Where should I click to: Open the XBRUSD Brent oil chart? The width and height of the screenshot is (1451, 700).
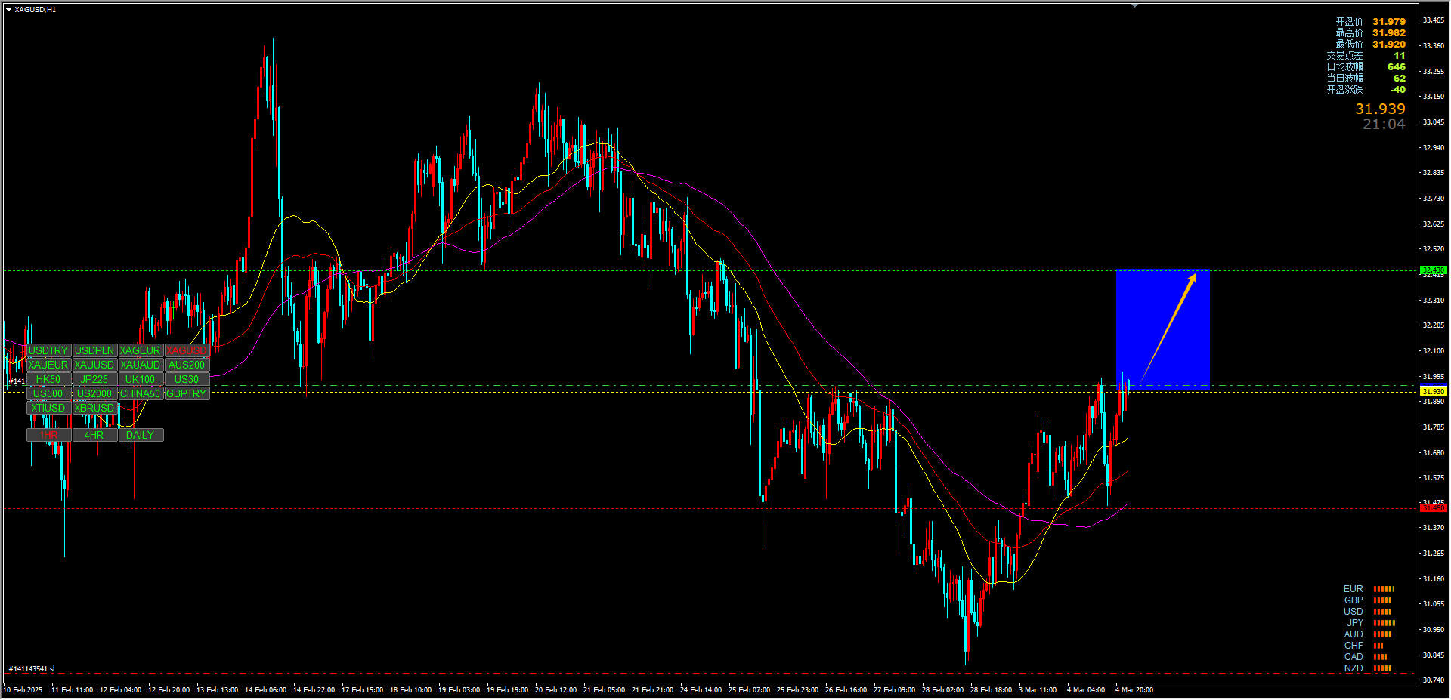tap(94, 408)
